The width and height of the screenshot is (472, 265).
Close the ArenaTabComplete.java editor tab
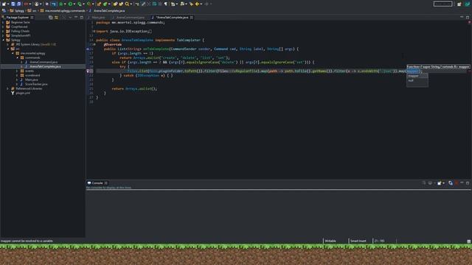click(x=192, y=18)
